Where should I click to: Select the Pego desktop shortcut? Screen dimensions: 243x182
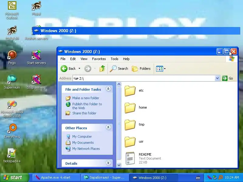(12, 57)
